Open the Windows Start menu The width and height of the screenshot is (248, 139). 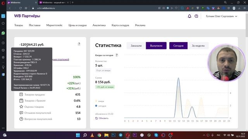(x=78, y=135)
